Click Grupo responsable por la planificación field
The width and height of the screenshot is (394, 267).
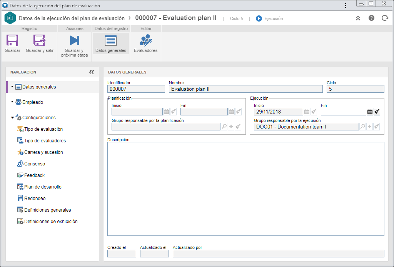[166, 127]
